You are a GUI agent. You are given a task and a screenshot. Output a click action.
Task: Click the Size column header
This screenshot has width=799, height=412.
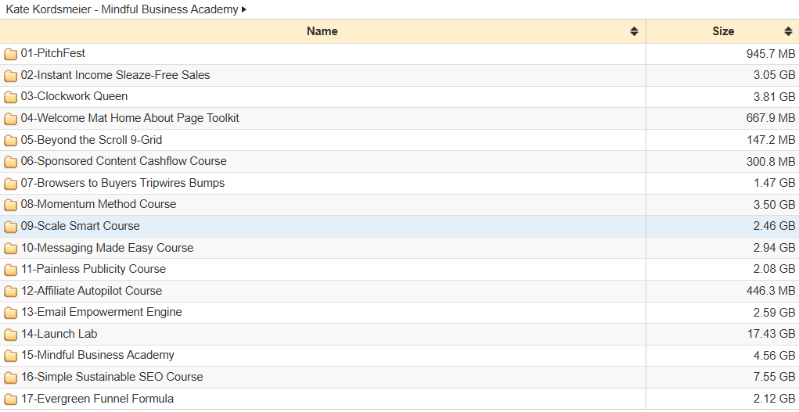[722, 31]
